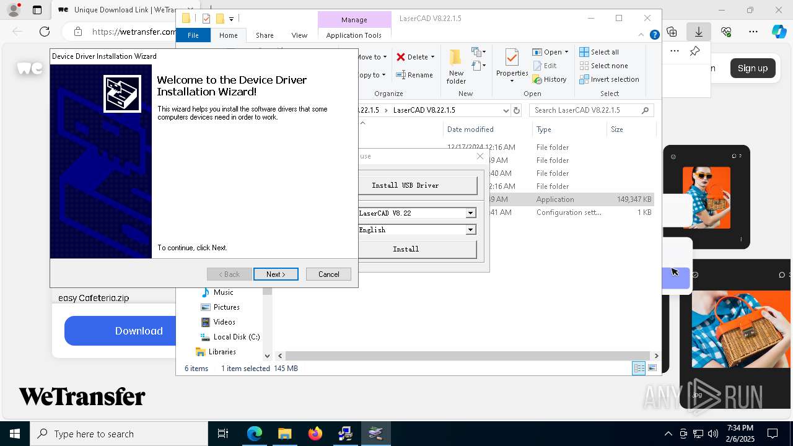Switch to Details view icon
This screenshot has width=793, height=446.
coord(639,369)
